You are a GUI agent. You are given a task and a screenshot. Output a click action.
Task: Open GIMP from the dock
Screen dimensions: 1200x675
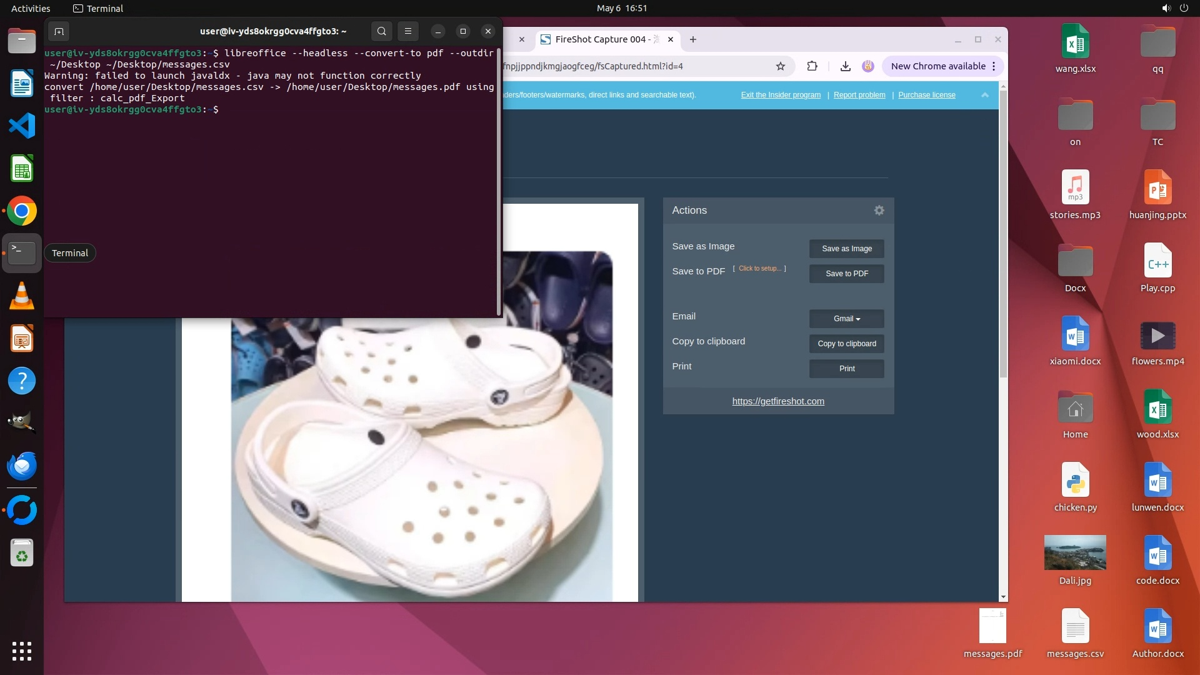point(22,422)
